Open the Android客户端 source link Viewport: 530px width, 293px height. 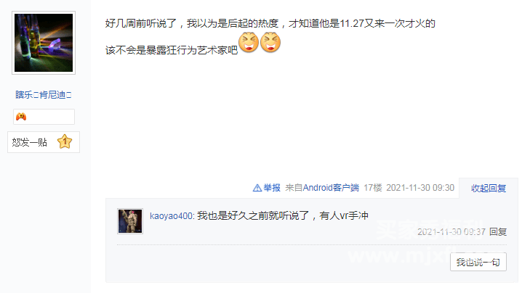[331, 188]
